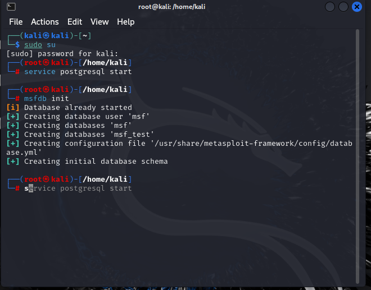This screenshot has height=290, width=371.
Task: Open the Edit menu
Action: coord(75,22)
